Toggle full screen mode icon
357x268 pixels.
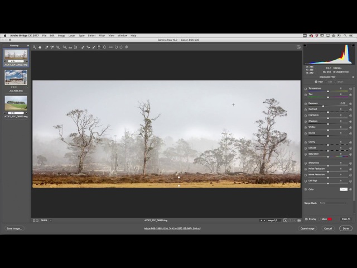click(299, 47)
